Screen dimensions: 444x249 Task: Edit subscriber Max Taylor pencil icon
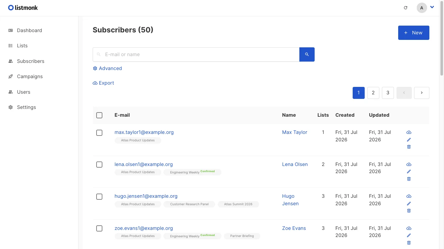coord(409,140)
